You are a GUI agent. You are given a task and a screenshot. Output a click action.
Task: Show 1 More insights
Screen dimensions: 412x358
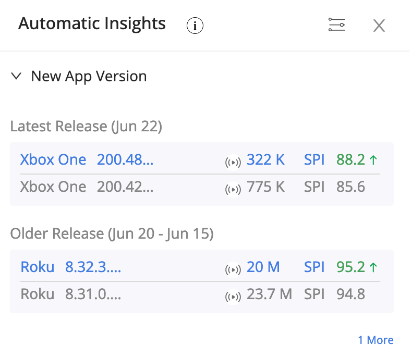click(x=375, y=340)
